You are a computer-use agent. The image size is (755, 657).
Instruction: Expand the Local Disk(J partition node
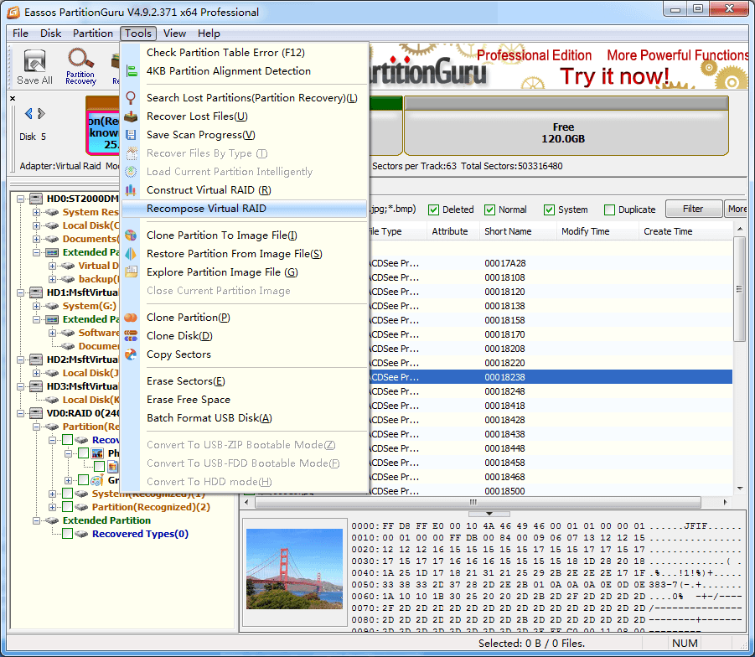click(x=36, y=373)
